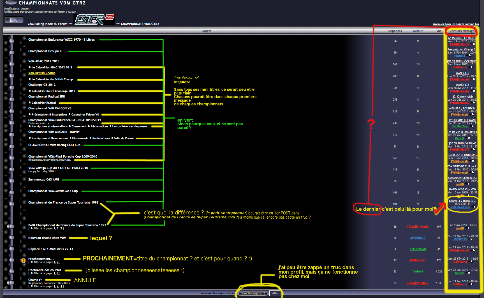This screenshot has height=298, width=484.
Task: Open MAZDA MX-5 Cup VDM last message
Action: pos(462,189)
